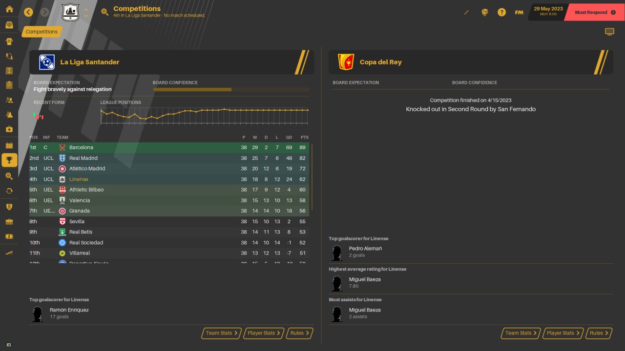Open Team Stats for Copa del Rey
The image size is (625, 351).
(521, 333)
